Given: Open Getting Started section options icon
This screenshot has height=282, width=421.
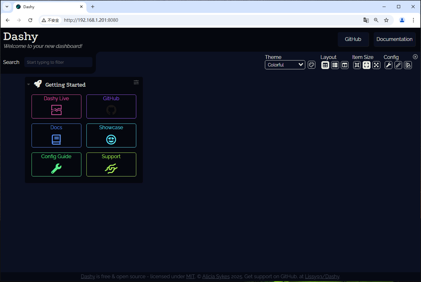Looking at the screenshot, I should (136, 82).
